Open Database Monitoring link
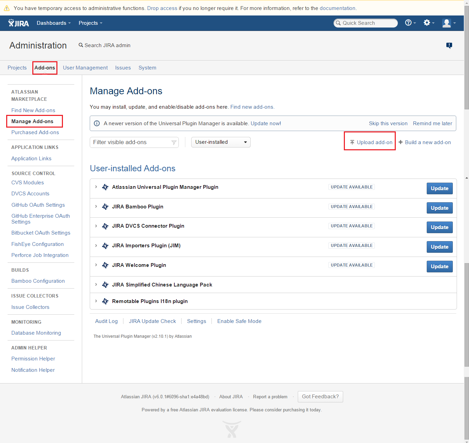This screenshot has height=443, width=469. [x=36, y=333]
